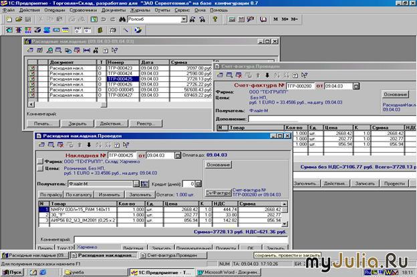This screenshot has height=277, width=417.
Task: Click the row marker icon for ТГР-000427
Action: coord(32,95)
